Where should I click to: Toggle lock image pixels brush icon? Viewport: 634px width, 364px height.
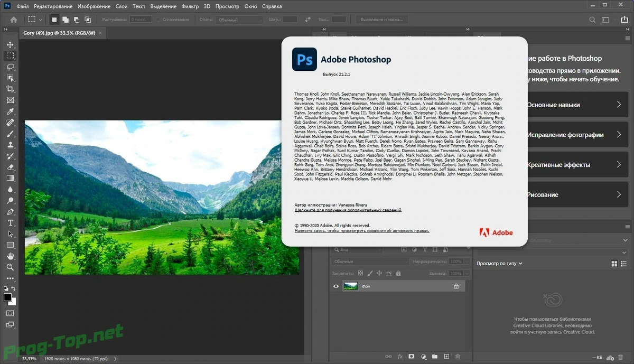pos(370,274)
